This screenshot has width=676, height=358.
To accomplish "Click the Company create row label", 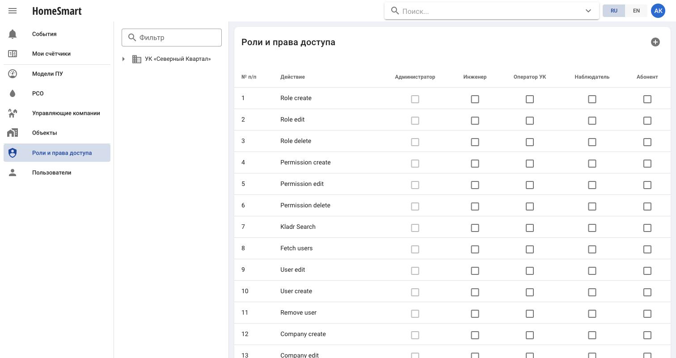I will click(303, 334).
